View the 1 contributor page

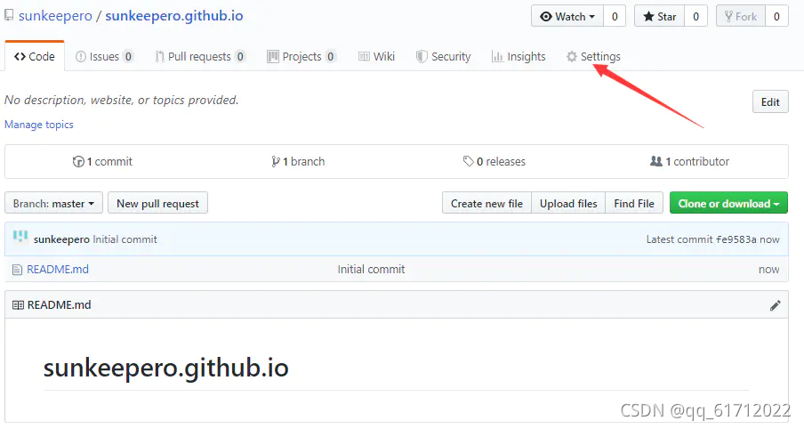689,162
